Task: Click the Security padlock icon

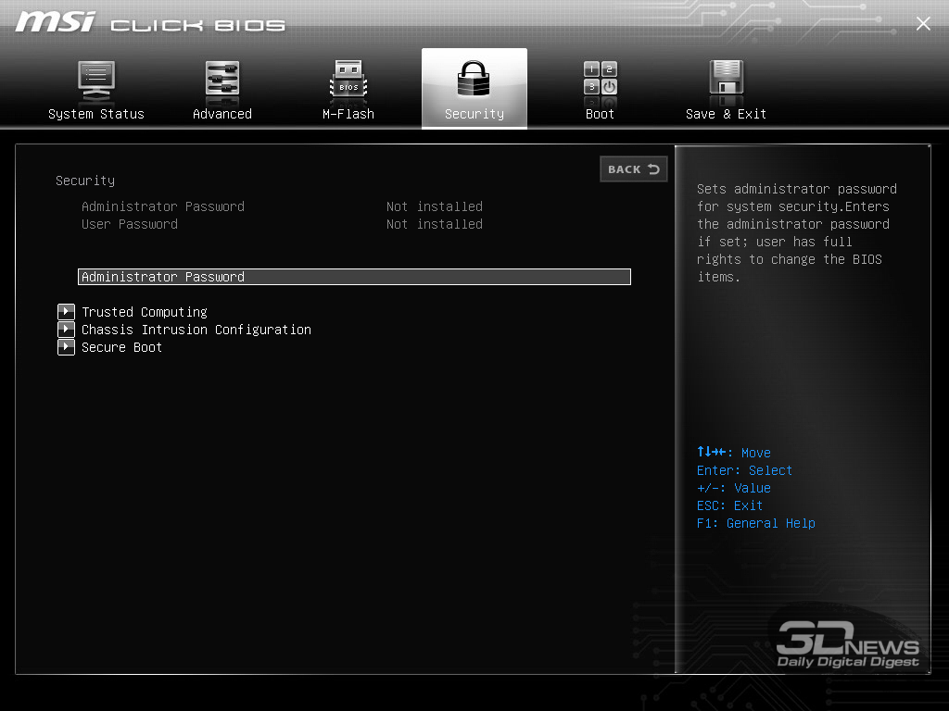Action: tap(474, 80)
